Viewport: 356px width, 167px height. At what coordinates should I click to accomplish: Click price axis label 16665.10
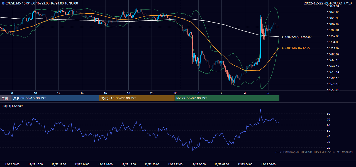coord(333,60)
